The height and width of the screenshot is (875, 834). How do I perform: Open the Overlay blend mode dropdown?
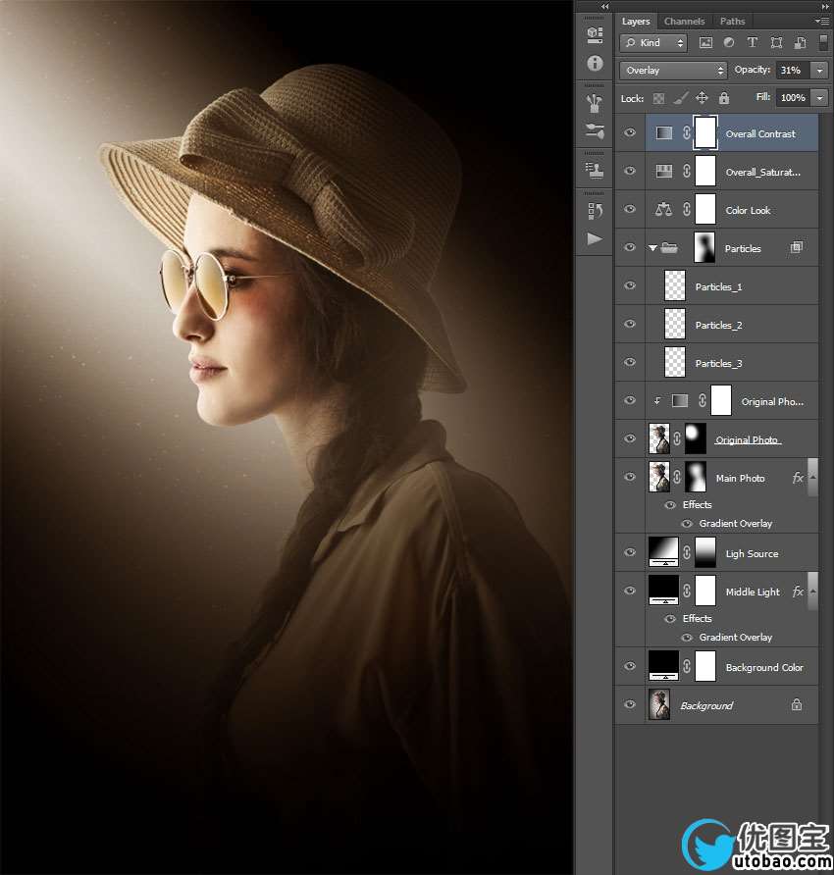click(x=673, y=71)
